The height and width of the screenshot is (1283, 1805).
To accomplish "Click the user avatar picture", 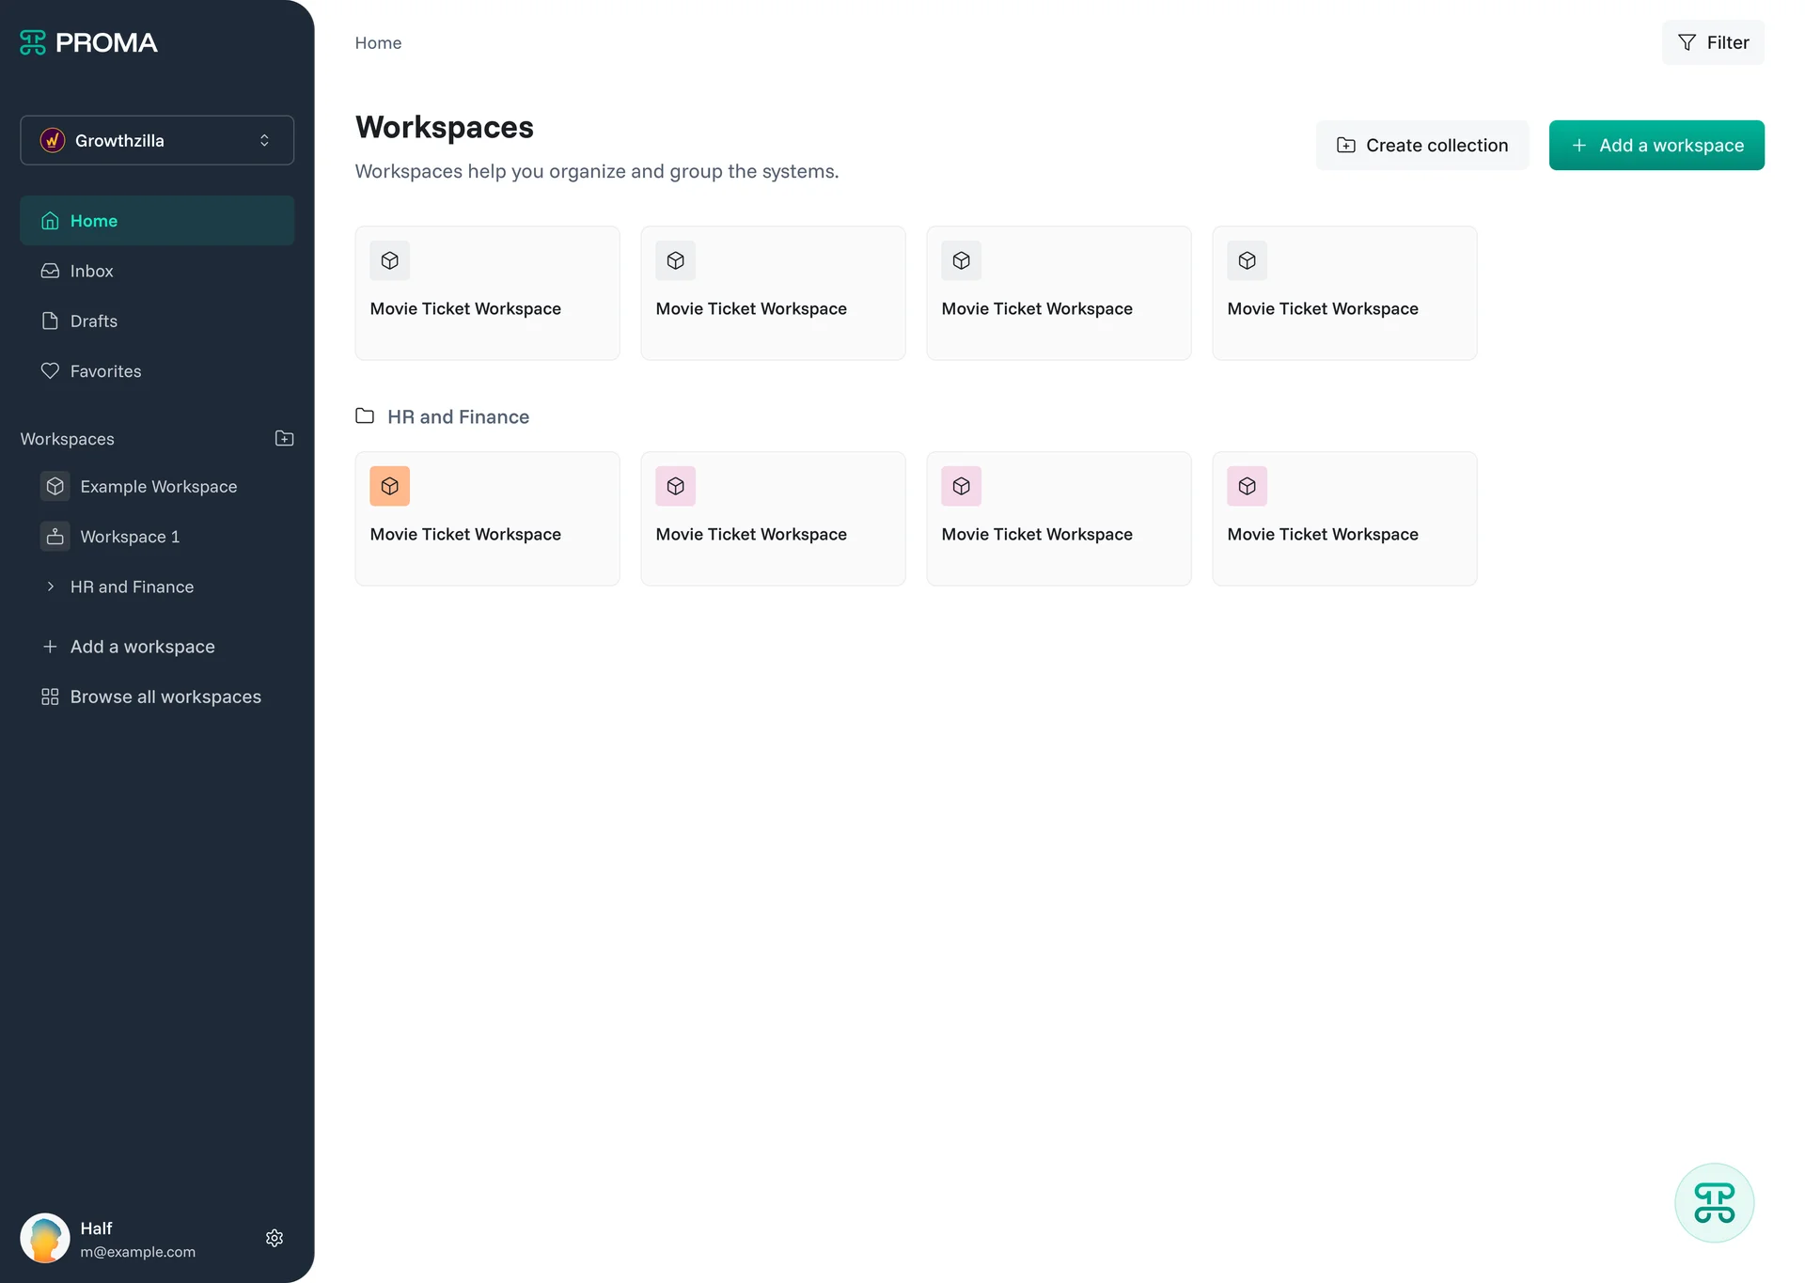I will [x=45, y=1238].
